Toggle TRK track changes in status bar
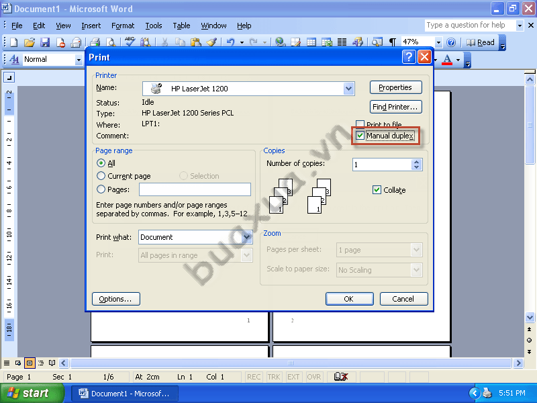Image resolution: width=537 pixels, height=403 pixels. (274, 377)
